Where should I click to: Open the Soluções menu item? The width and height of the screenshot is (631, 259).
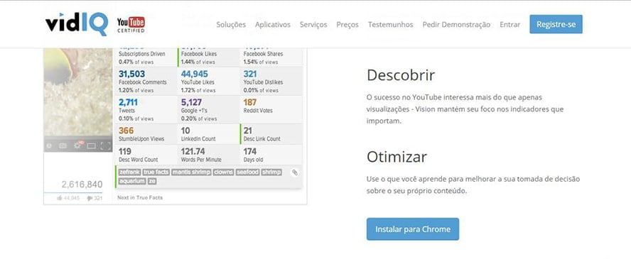(x=231, y=25)
